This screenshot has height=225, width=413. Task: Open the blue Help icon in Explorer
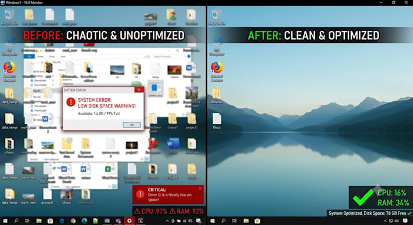(x=189, y=56)
